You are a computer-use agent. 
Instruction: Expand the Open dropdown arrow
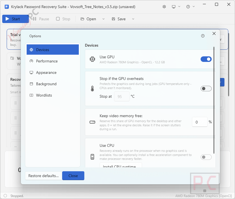pyautogui.click(x=103, y=19)
